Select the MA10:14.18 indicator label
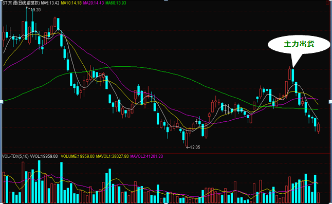The image size is (332, 204). pos(71,3)
